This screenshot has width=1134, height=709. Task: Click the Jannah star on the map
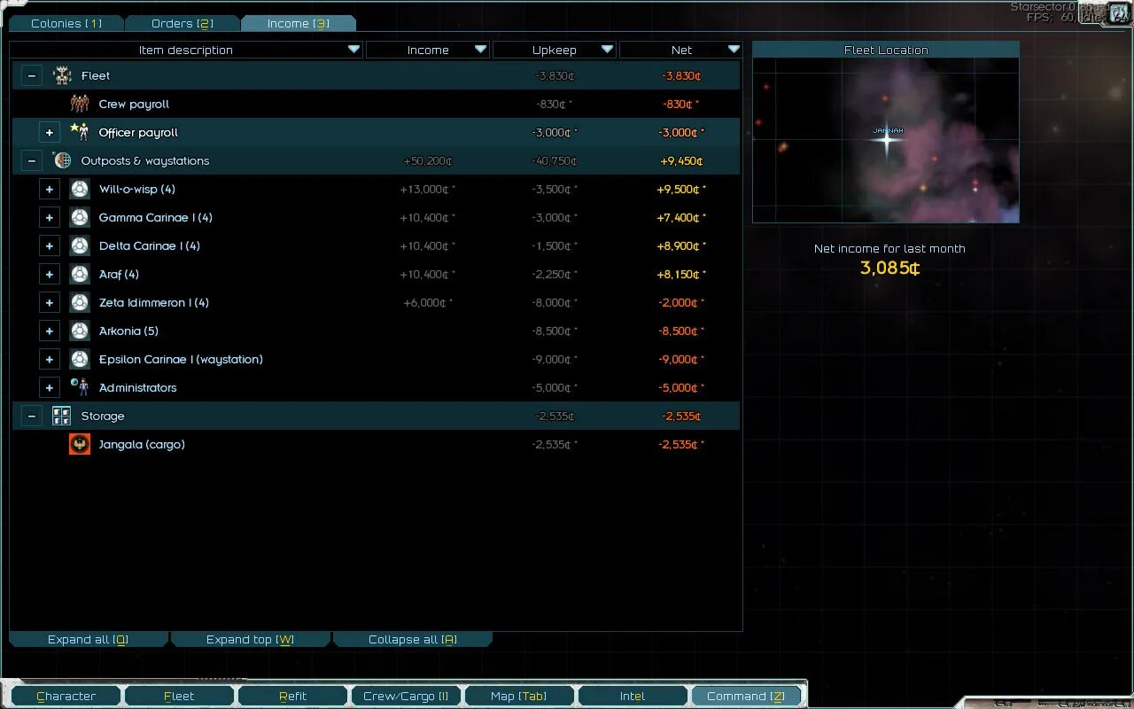pyautogui.click(x=887, y=141)
